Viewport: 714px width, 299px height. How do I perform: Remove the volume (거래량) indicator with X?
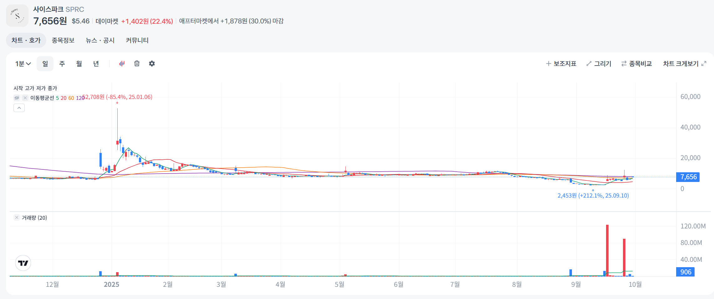17,218
